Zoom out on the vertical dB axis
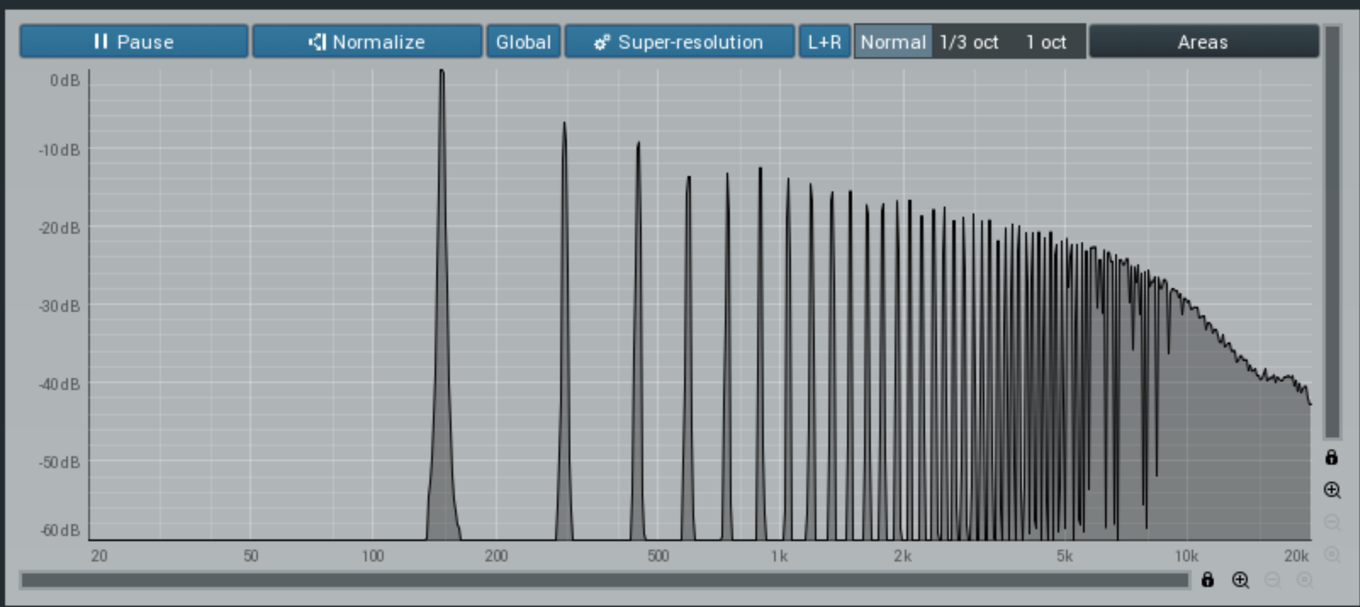 pos(1331,522)
